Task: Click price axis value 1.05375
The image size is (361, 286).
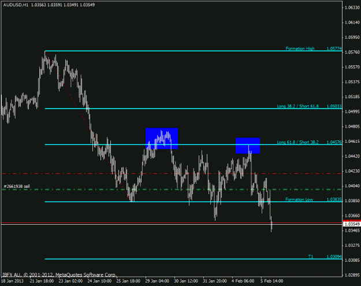Action: click(352, 81)
